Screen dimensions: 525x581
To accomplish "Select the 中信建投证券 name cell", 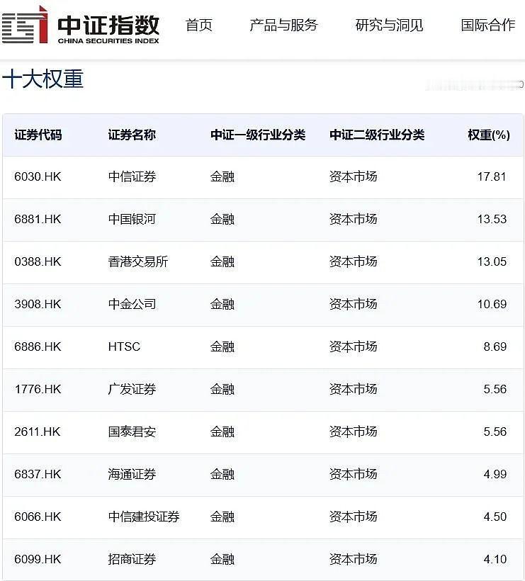I will click(144, 517).
